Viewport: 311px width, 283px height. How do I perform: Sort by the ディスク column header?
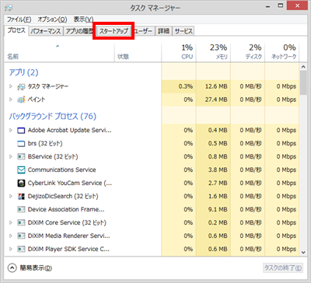click(x=247, y=53)
